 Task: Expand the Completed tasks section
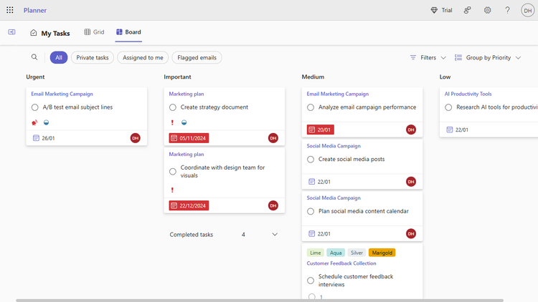point(275,235)
